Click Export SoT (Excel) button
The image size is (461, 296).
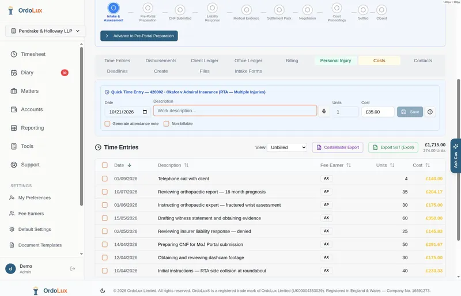393,147
